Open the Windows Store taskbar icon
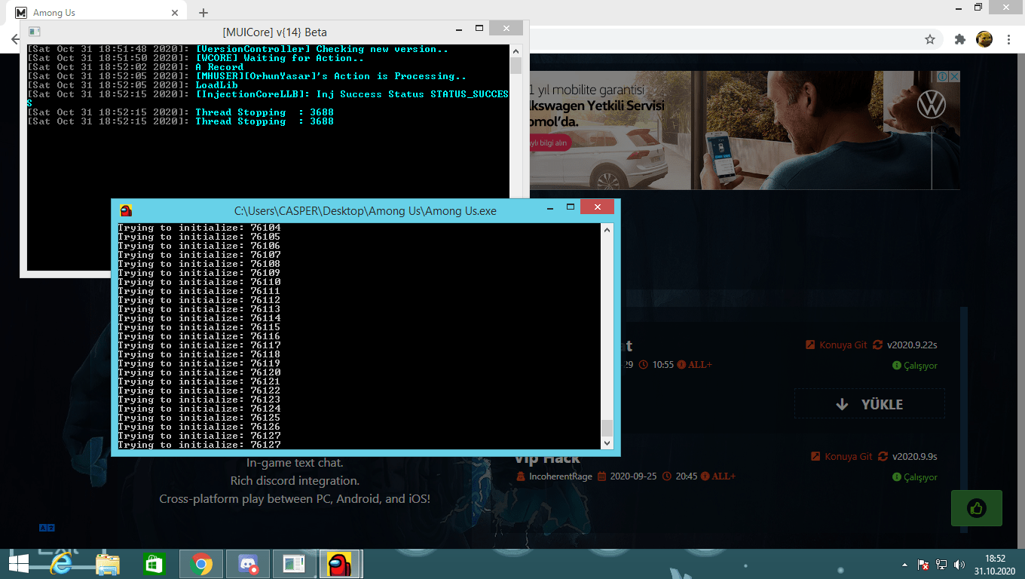This screenshot has height=579, width=1025. (x=154, y=564)
